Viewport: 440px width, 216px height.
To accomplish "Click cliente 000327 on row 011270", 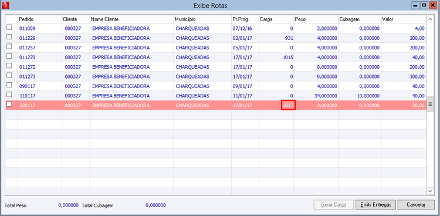I will pyautogui.click(x=73, y=58).
